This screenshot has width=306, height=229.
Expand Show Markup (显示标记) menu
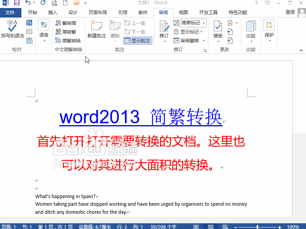click(188, 32)
